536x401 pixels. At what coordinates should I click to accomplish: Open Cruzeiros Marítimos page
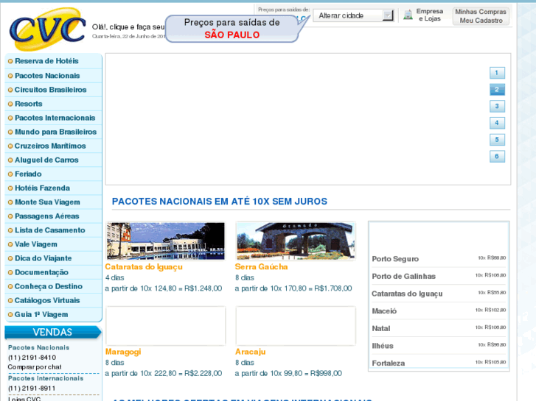pos(50,146)
